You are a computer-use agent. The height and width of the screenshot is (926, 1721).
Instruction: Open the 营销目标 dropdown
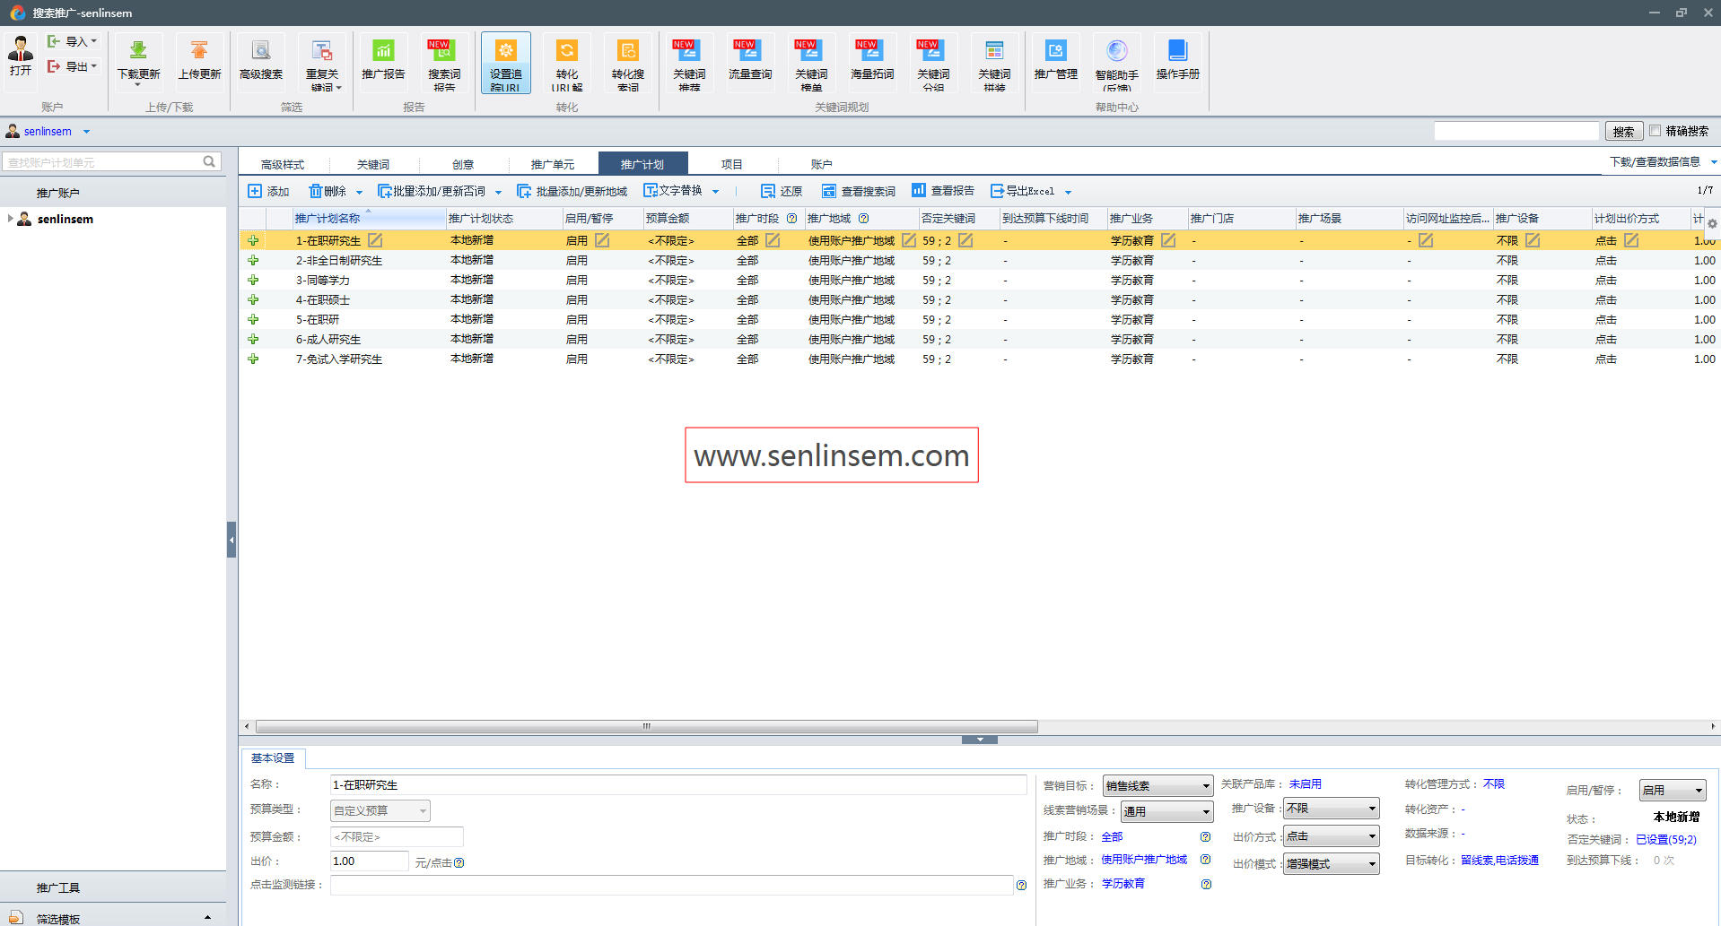click(1158, 786)
